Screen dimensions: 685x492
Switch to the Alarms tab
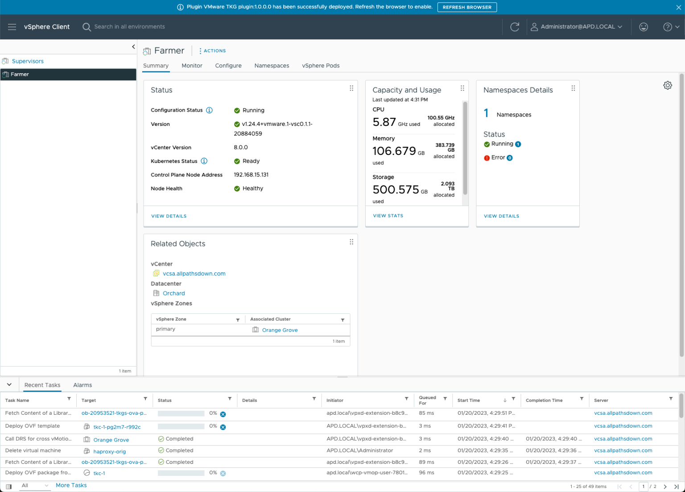[x=83, y=385]
